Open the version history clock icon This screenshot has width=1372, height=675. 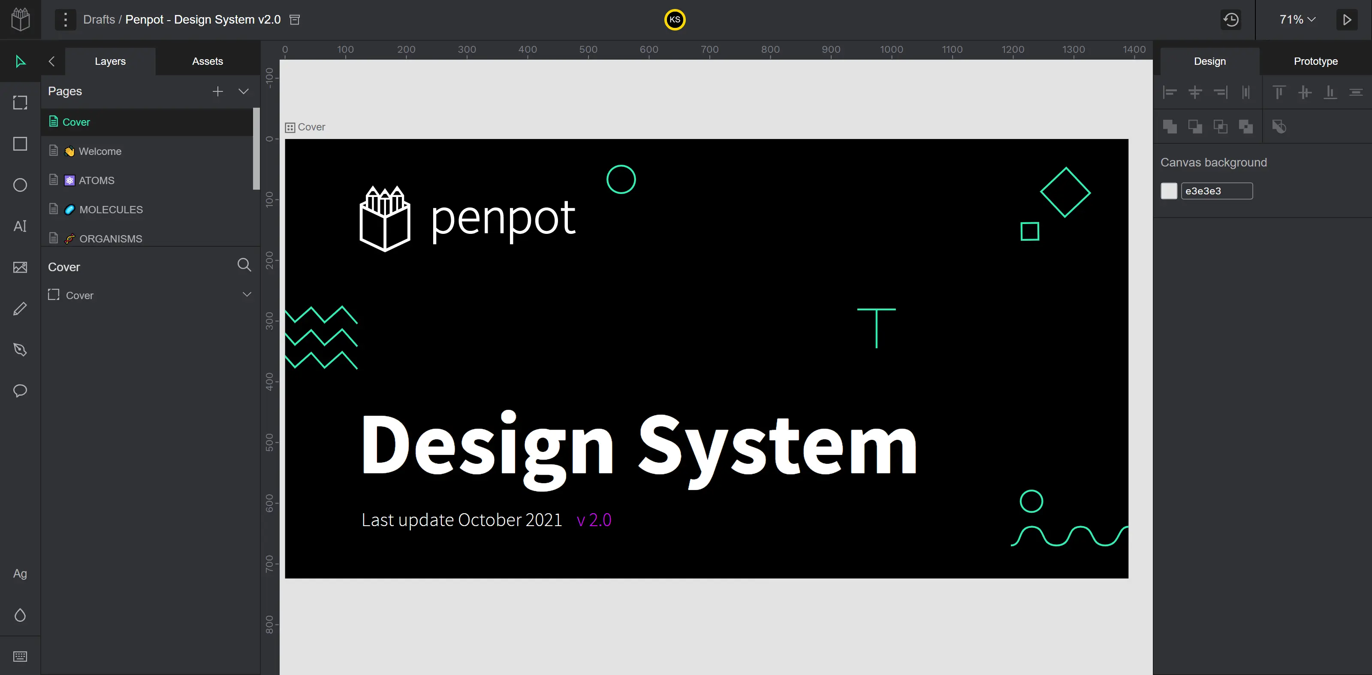click(x=1231, y=20)
